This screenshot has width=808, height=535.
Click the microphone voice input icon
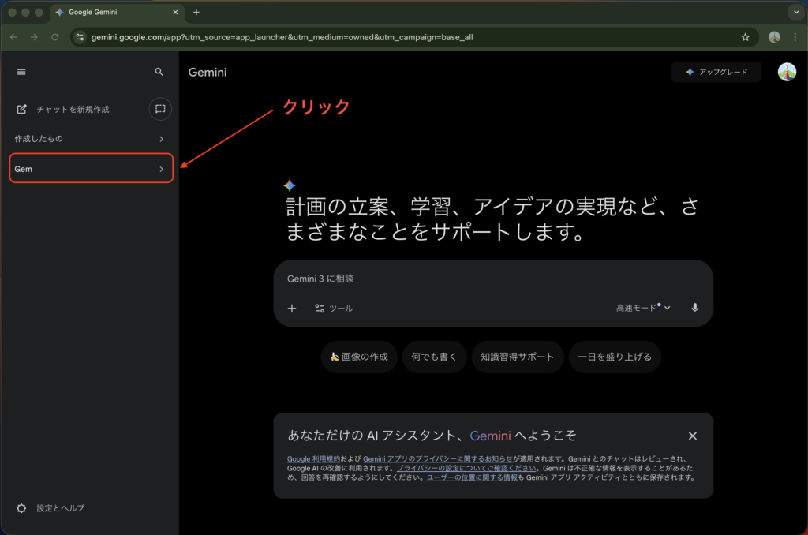(x=694, y=308)
